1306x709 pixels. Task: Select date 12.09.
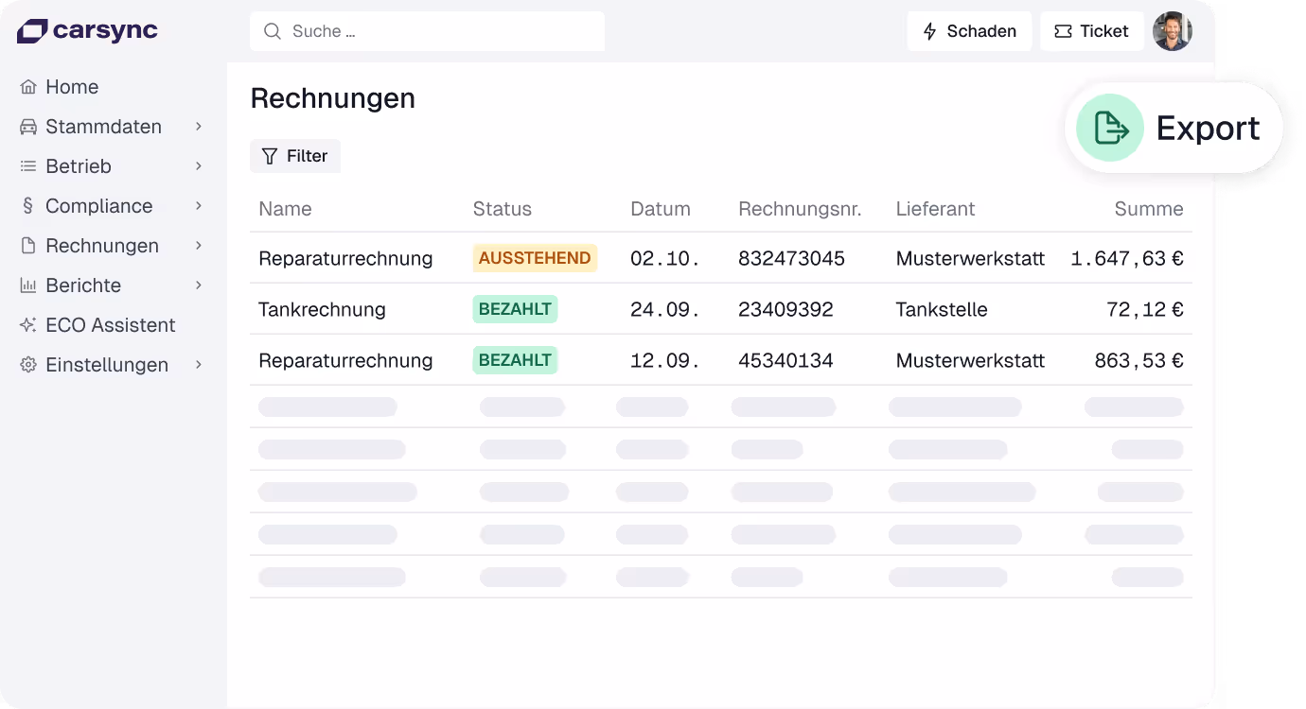(x=664, y=360)
